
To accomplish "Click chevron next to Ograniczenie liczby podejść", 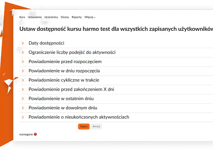I will (x=23, y=52).
